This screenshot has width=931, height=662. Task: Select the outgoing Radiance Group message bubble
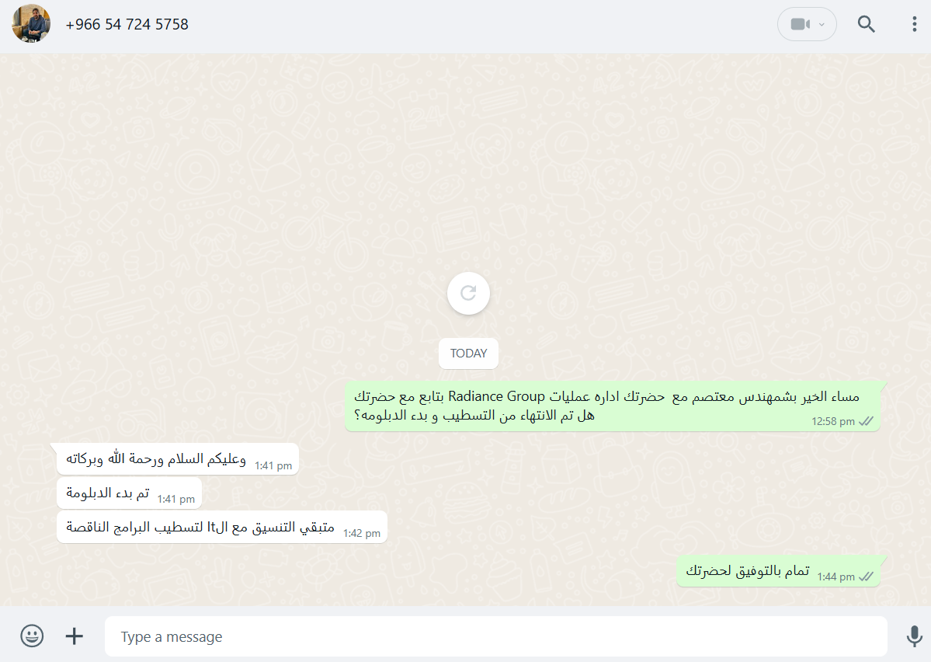[x=612, y=406]
